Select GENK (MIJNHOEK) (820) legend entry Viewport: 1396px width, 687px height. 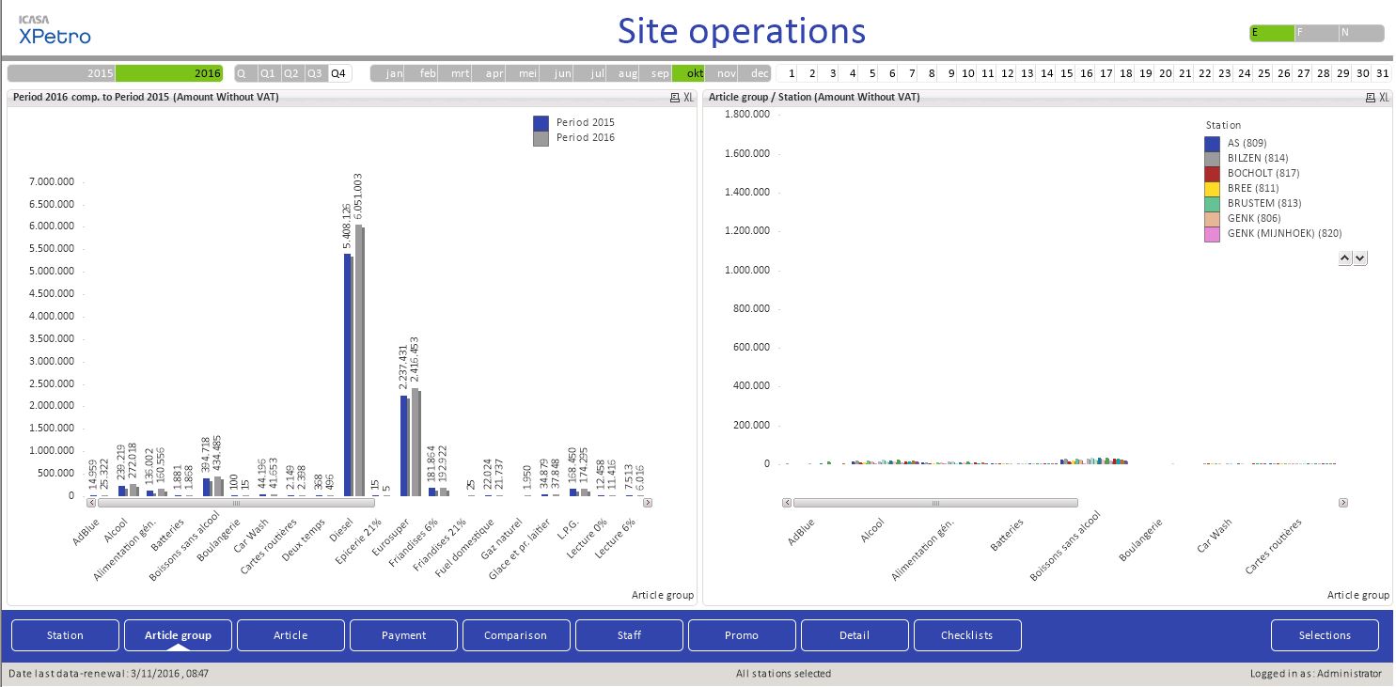(1285, 233)
